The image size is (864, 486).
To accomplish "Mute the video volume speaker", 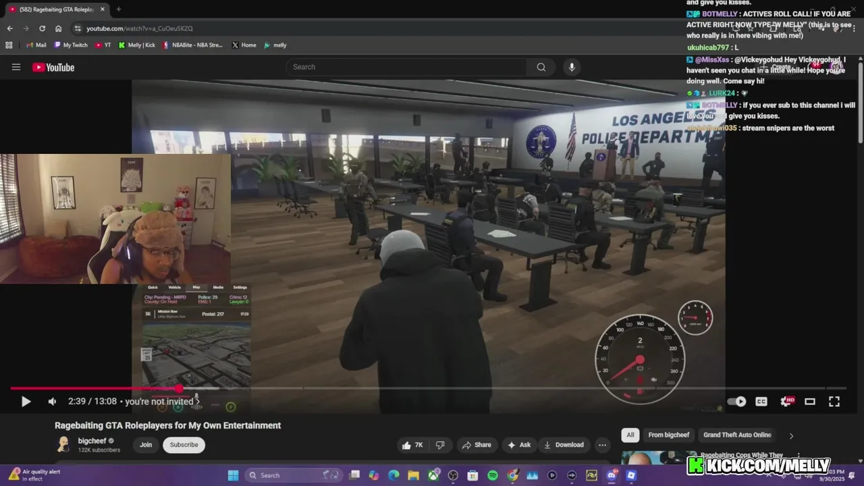I will coord(52,402).
